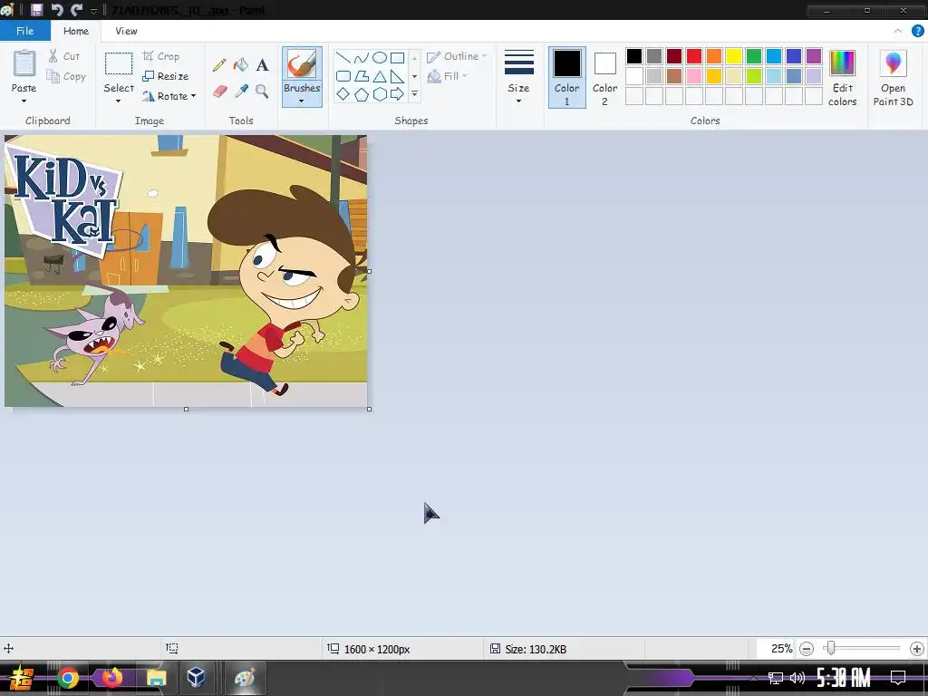Viewport: 928px width, 696px height.
Task: Click the Kid vs Kat canvas image
Action: tap(186, 271)
